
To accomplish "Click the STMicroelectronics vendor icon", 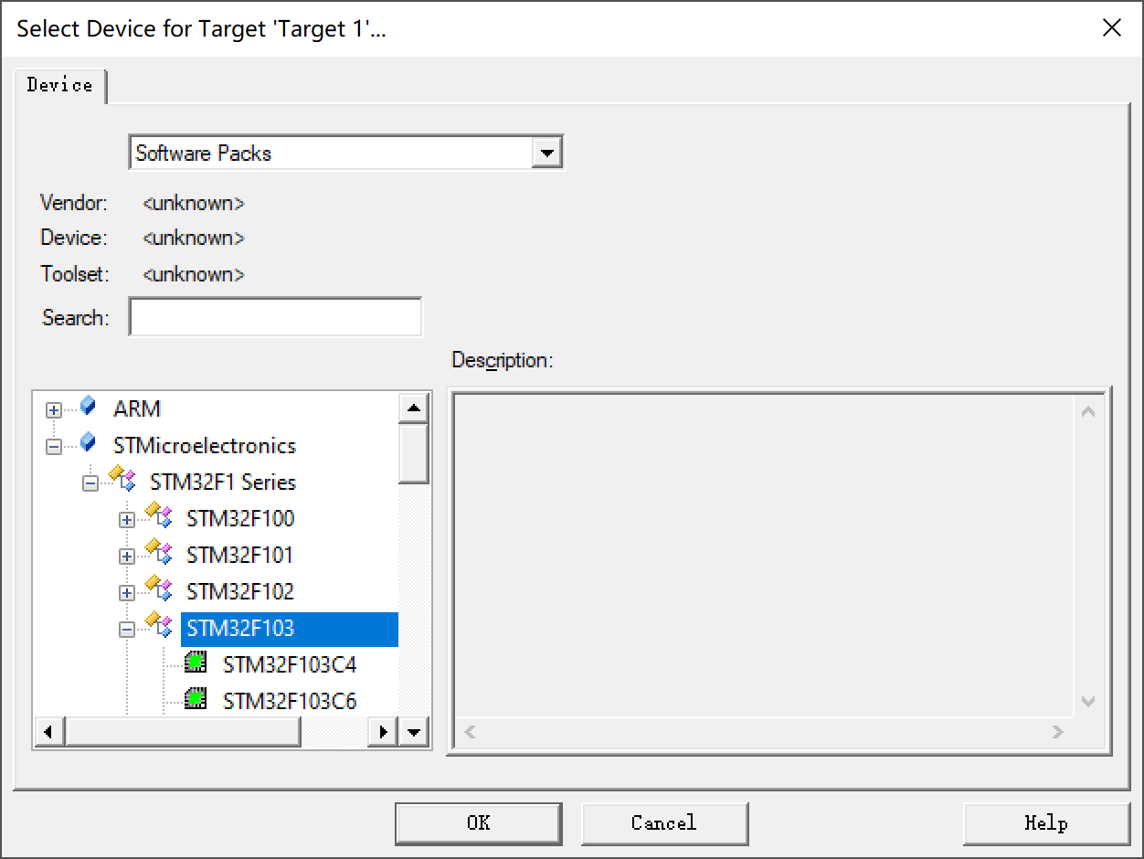I will pos(88,443).
